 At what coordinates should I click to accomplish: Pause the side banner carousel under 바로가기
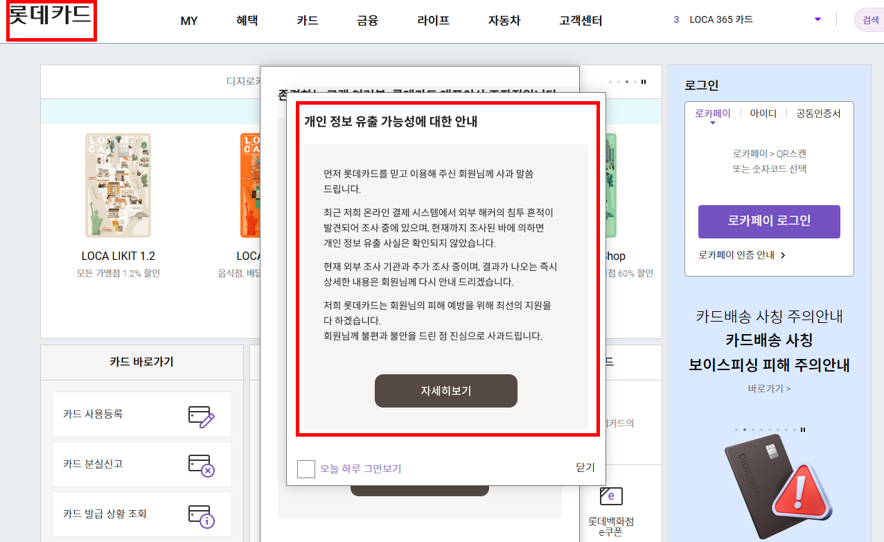click(x=803, y=430)
